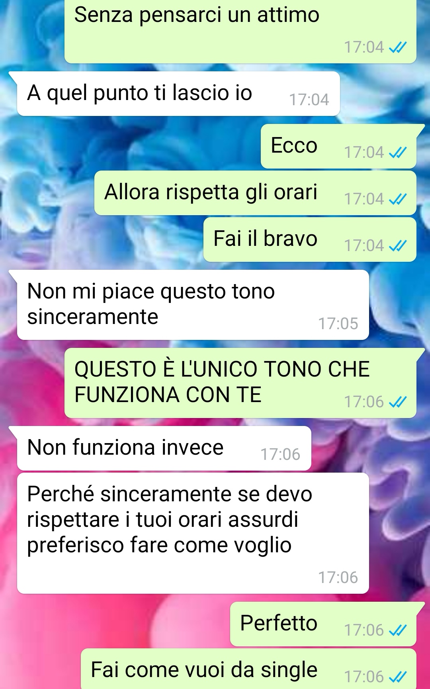
Task: Tap the read-receipt ticks on 'Ecco'
Action: (398, 152)
